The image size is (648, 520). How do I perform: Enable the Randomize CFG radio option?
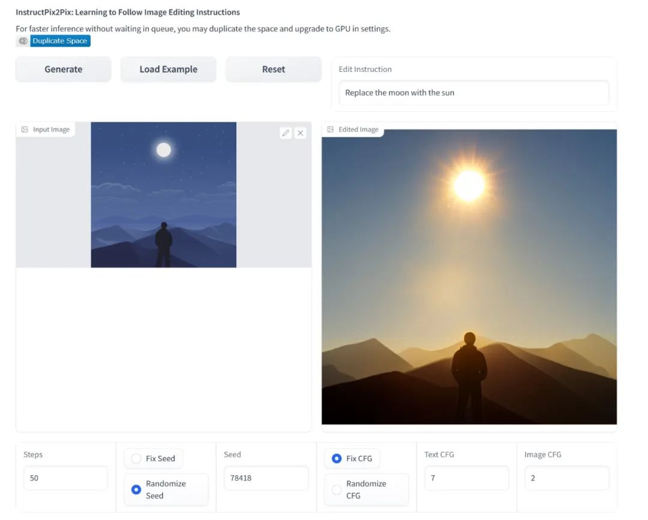pos(337,489)
